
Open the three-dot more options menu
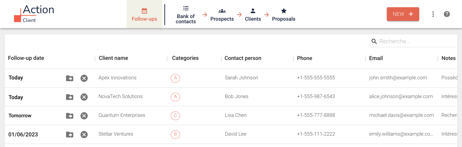[x=433, y=14]
